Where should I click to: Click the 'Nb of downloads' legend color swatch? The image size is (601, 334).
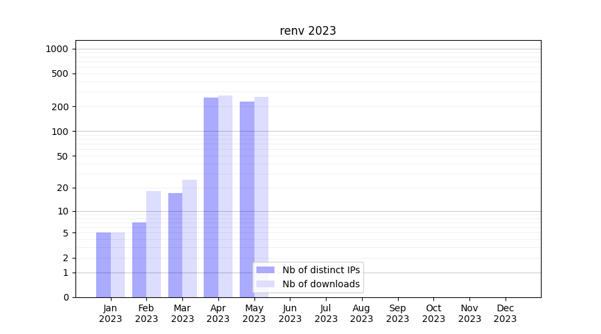(x=265, y=284)
